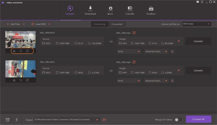The image size is (217, 125).
Task: Open the target format arrow for IMG_1859
Action: tap(179, 41)
